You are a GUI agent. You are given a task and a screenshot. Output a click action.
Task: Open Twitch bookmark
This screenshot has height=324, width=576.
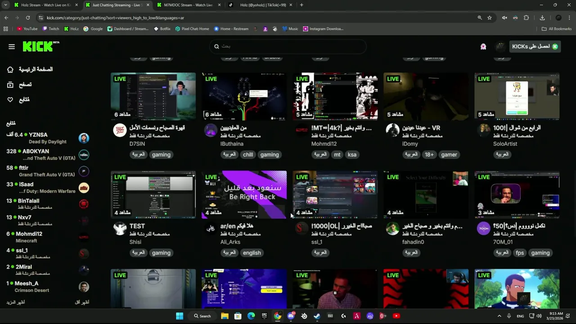[51, 29]
